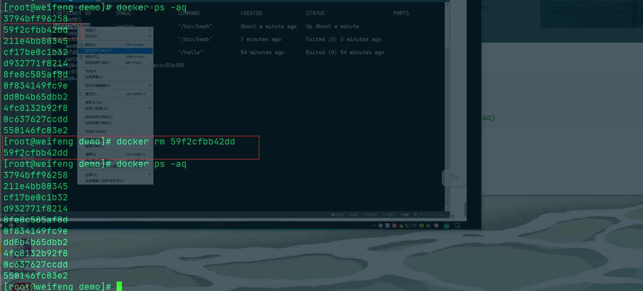Click the "/hello" command cell
This screenshot has height=291, width=643.
point(190,52)
